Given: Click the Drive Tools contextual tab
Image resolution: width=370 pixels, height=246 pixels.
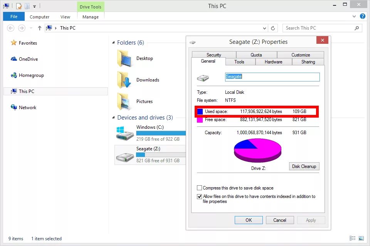Looking at the screenshot, I should point(91,7).
